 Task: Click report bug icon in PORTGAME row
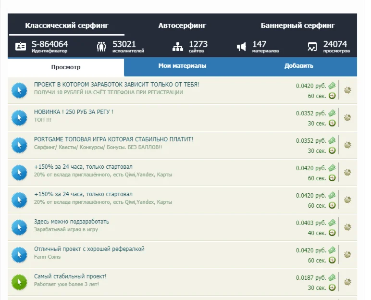click(x=347, y=145)
